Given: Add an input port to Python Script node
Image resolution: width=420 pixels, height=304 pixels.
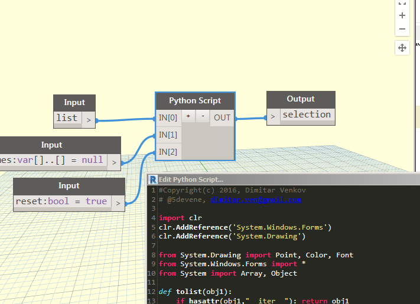Looking at the screenshot, I should click(x=188, y=117).
